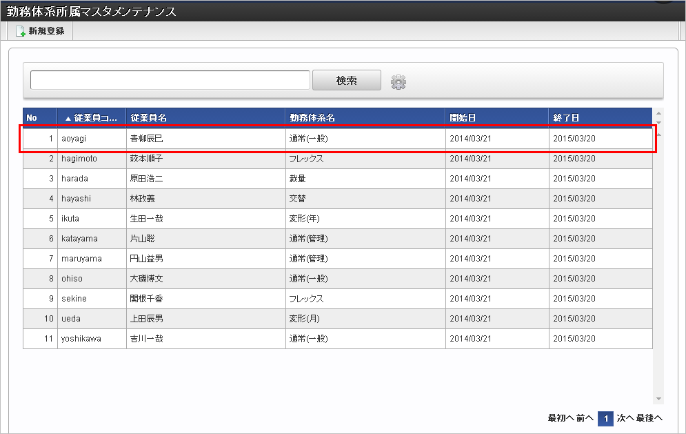
Task: Click the scrollbar up arrow
Action: coord(659,112)
